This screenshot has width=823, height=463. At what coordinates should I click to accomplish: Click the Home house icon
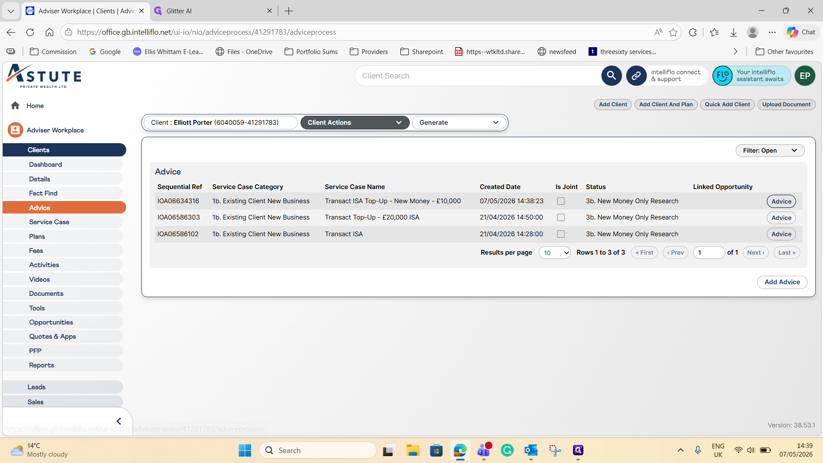pyautogui.click(x=15, y=105)
